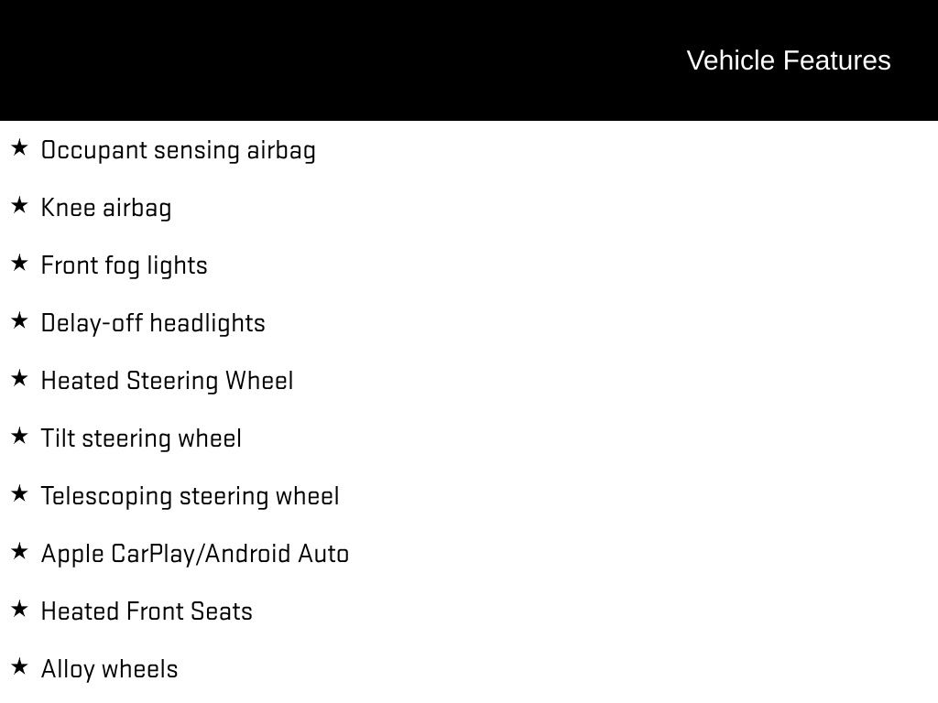Select the Telescoping steering wheel entry
The width and height of the screenshot is (938, 703).
pyautogui.click(x=190, y=496)
